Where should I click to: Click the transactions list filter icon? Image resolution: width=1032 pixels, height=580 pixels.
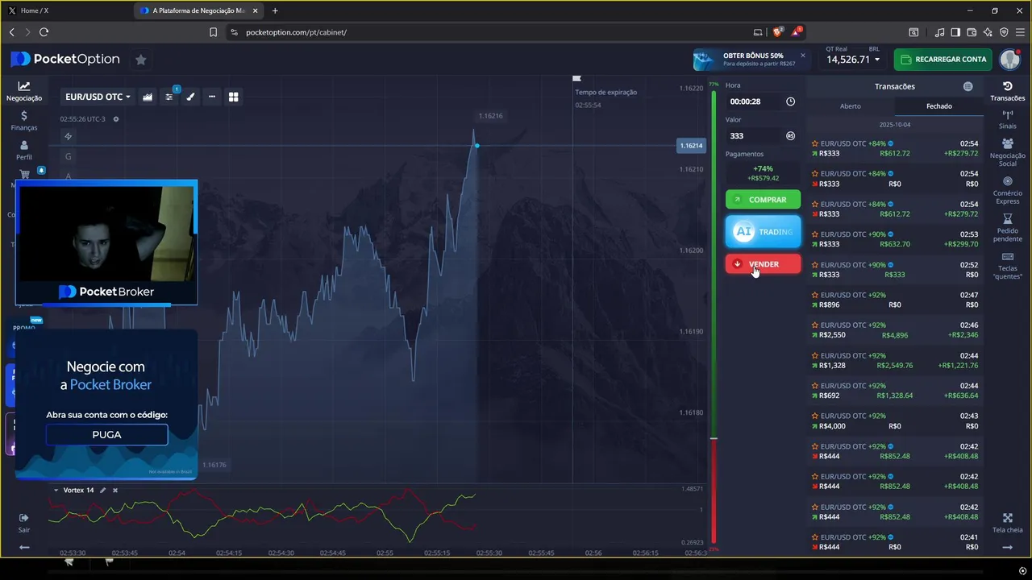[x=967, y=86]
